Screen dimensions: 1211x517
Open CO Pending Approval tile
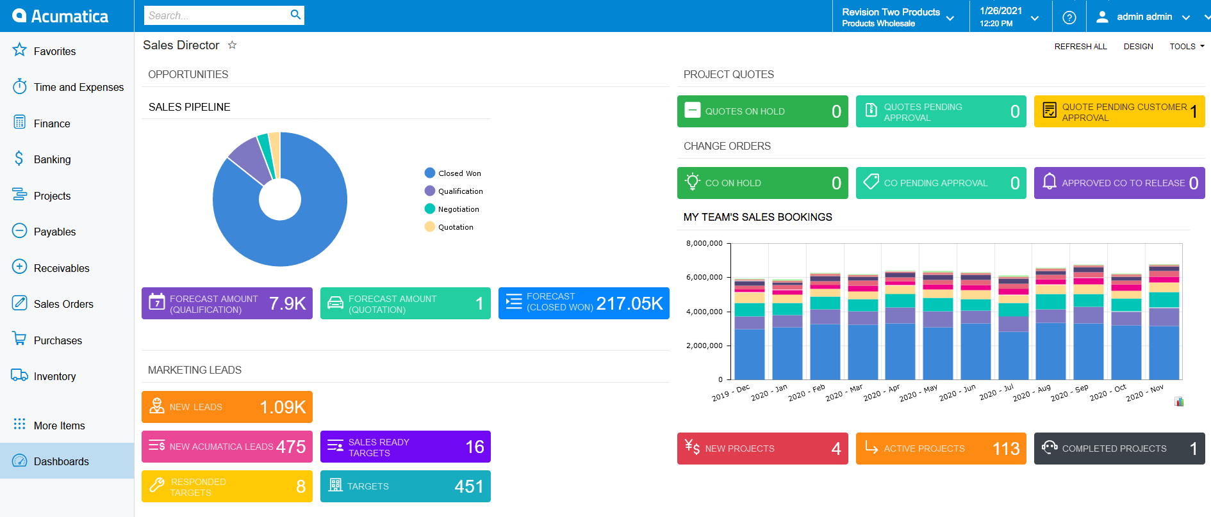(x=941, y=183)
